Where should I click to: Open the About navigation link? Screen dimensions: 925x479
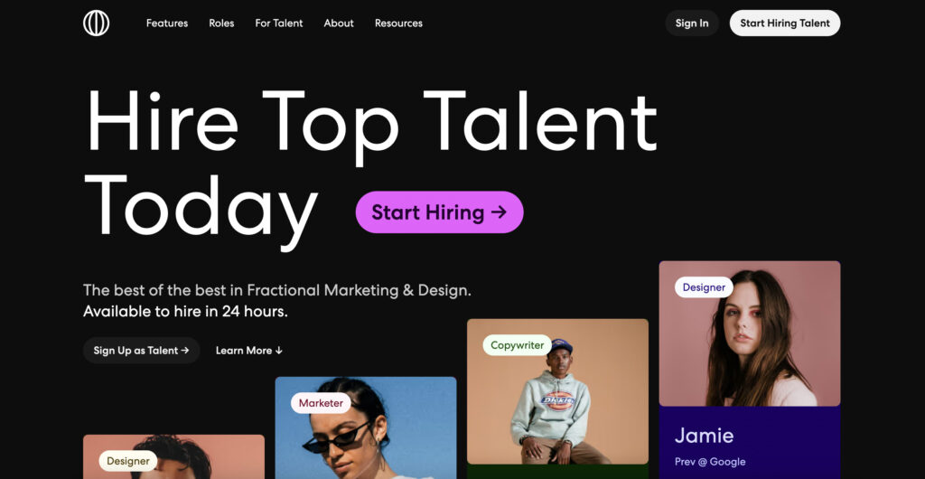(339, 23)
